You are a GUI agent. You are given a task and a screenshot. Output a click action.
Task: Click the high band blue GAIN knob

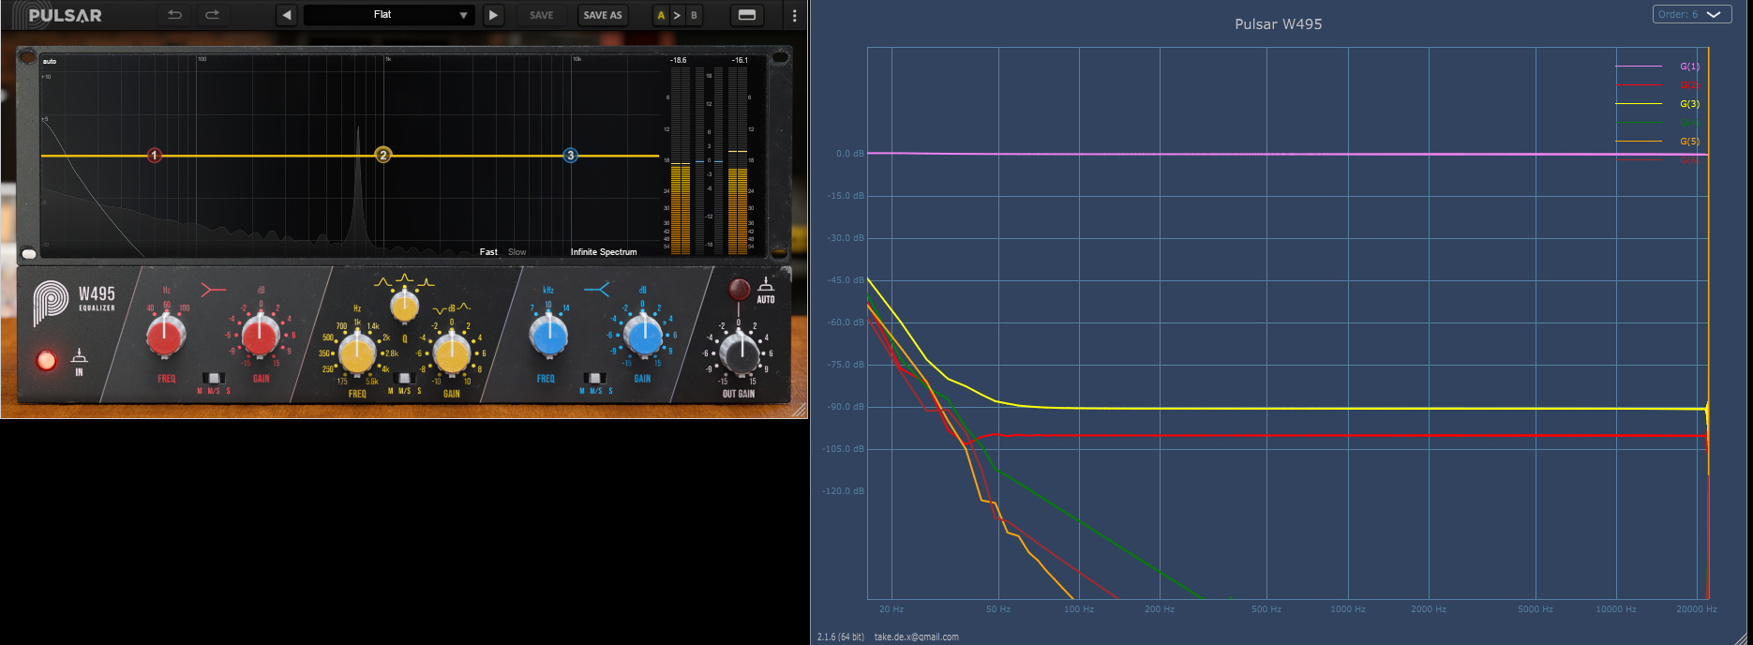643,336
